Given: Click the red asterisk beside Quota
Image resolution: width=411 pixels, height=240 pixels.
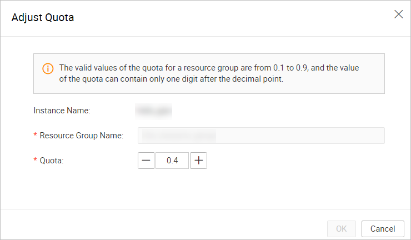Looking at the screenshot, I should [x=36, y=161].
